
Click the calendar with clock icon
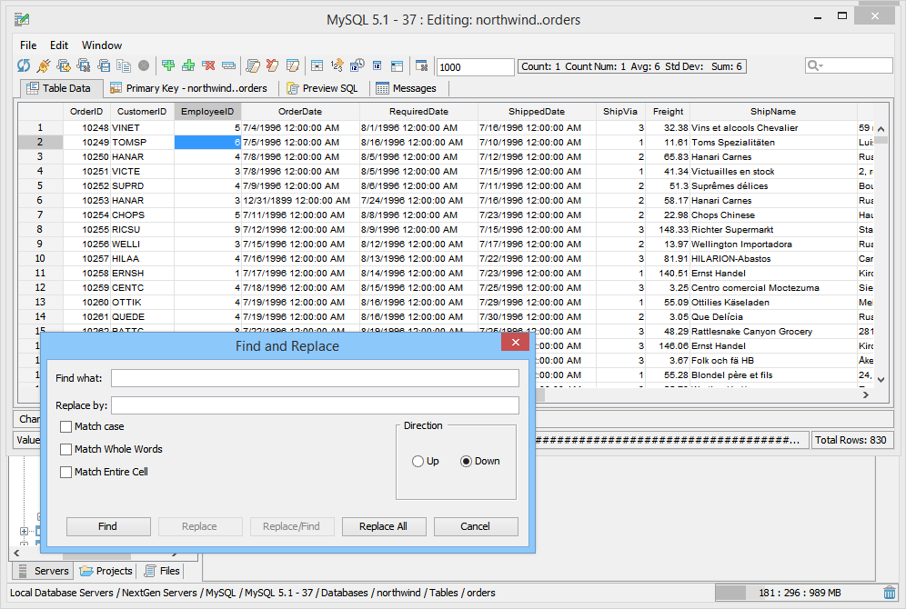point(357,65)
